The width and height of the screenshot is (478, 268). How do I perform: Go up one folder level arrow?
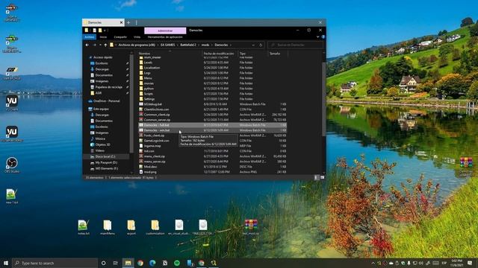coord(105,45)
